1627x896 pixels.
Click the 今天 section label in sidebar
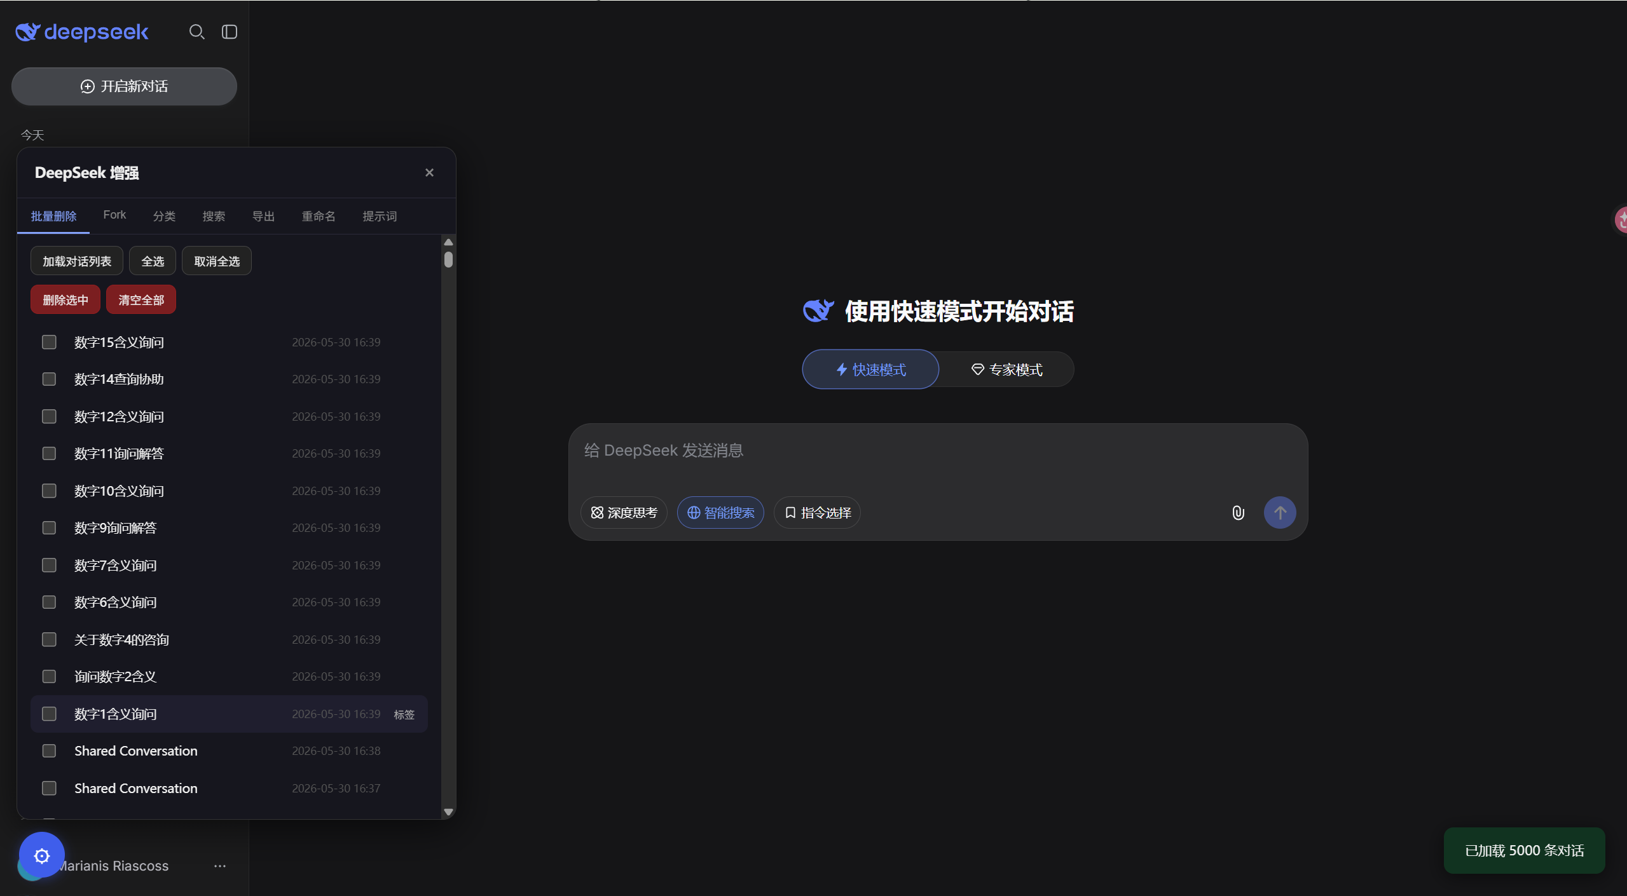tap(32, 135)
